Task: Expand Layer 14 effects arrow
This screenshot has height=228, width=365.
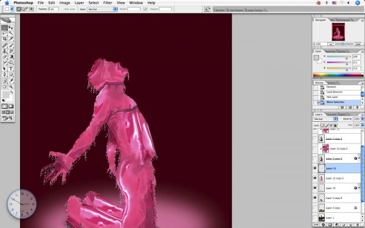Action: click(359, 188)
